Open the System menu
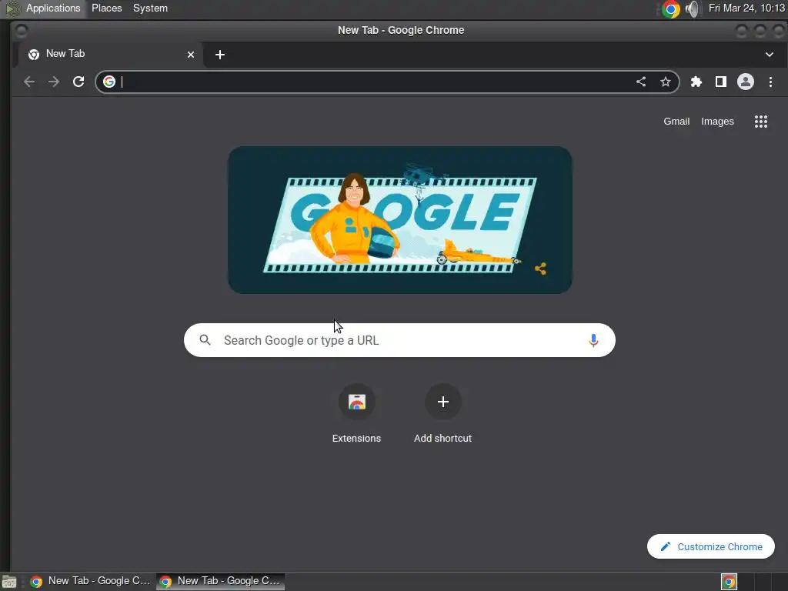 coord(150,8)
